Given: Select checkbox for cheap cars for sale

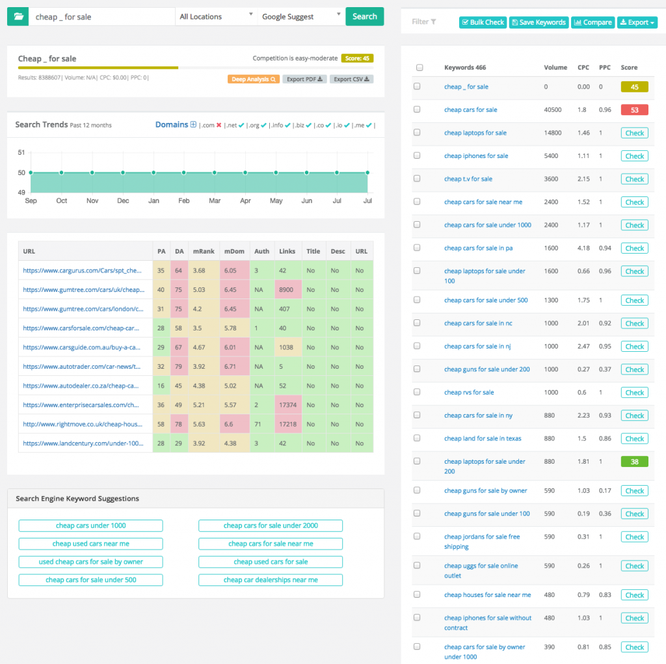Looking at the screenshot, I should click(417, 109).
